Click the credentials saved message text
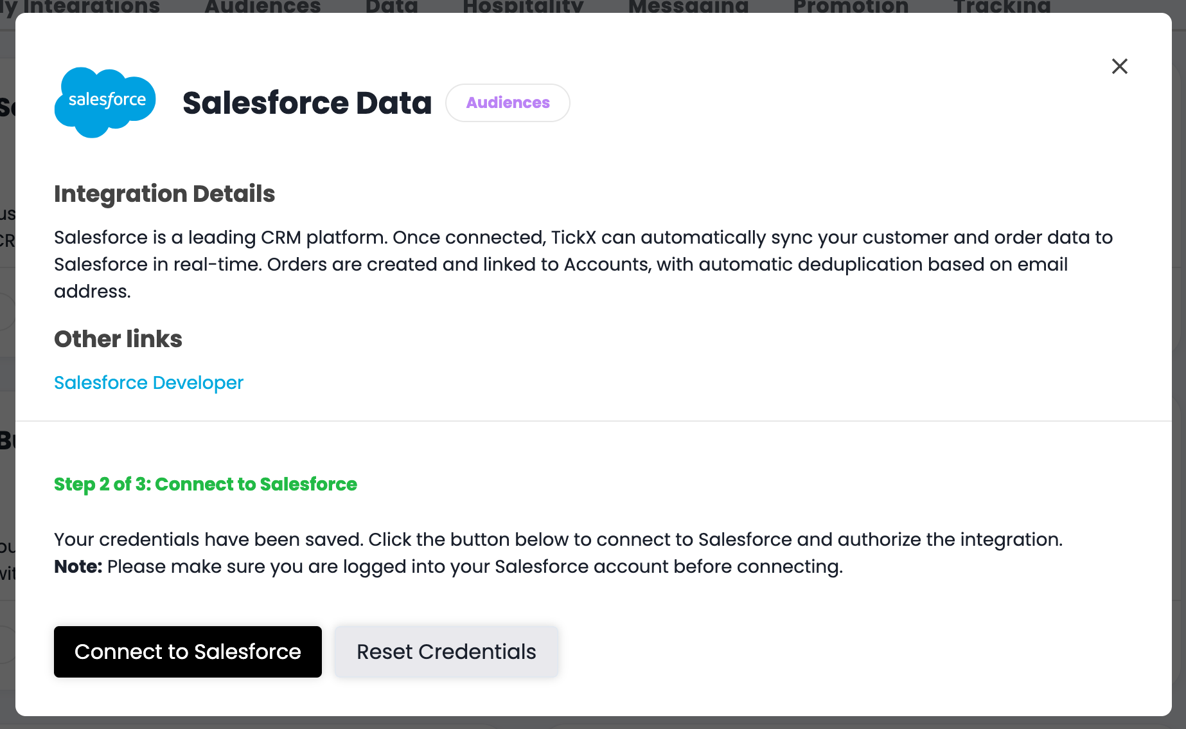This screenshot has width=1186, height=729. click(x=558, y=539)
